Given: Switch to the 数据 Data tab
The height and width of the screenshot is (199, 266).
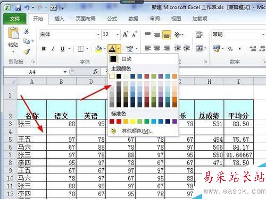Looking at the screenshot, I should click(133, 19).
